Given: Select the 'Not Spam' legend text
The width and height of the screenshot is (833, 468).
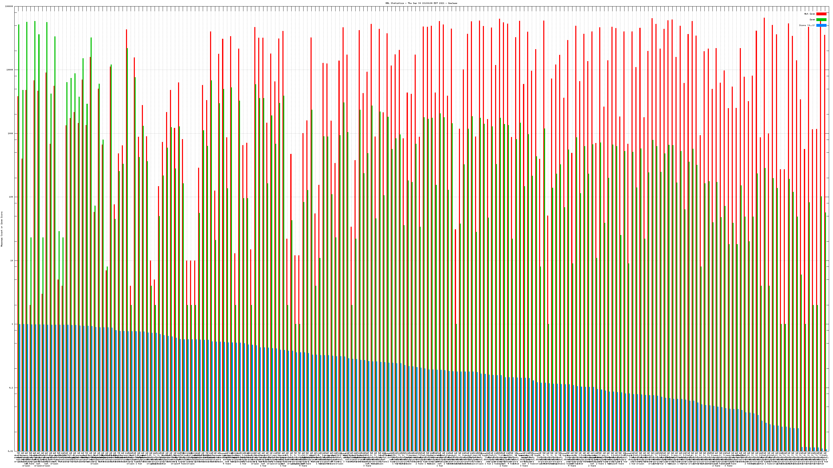Looking at the screenshot, I should [x=810, y=14].
